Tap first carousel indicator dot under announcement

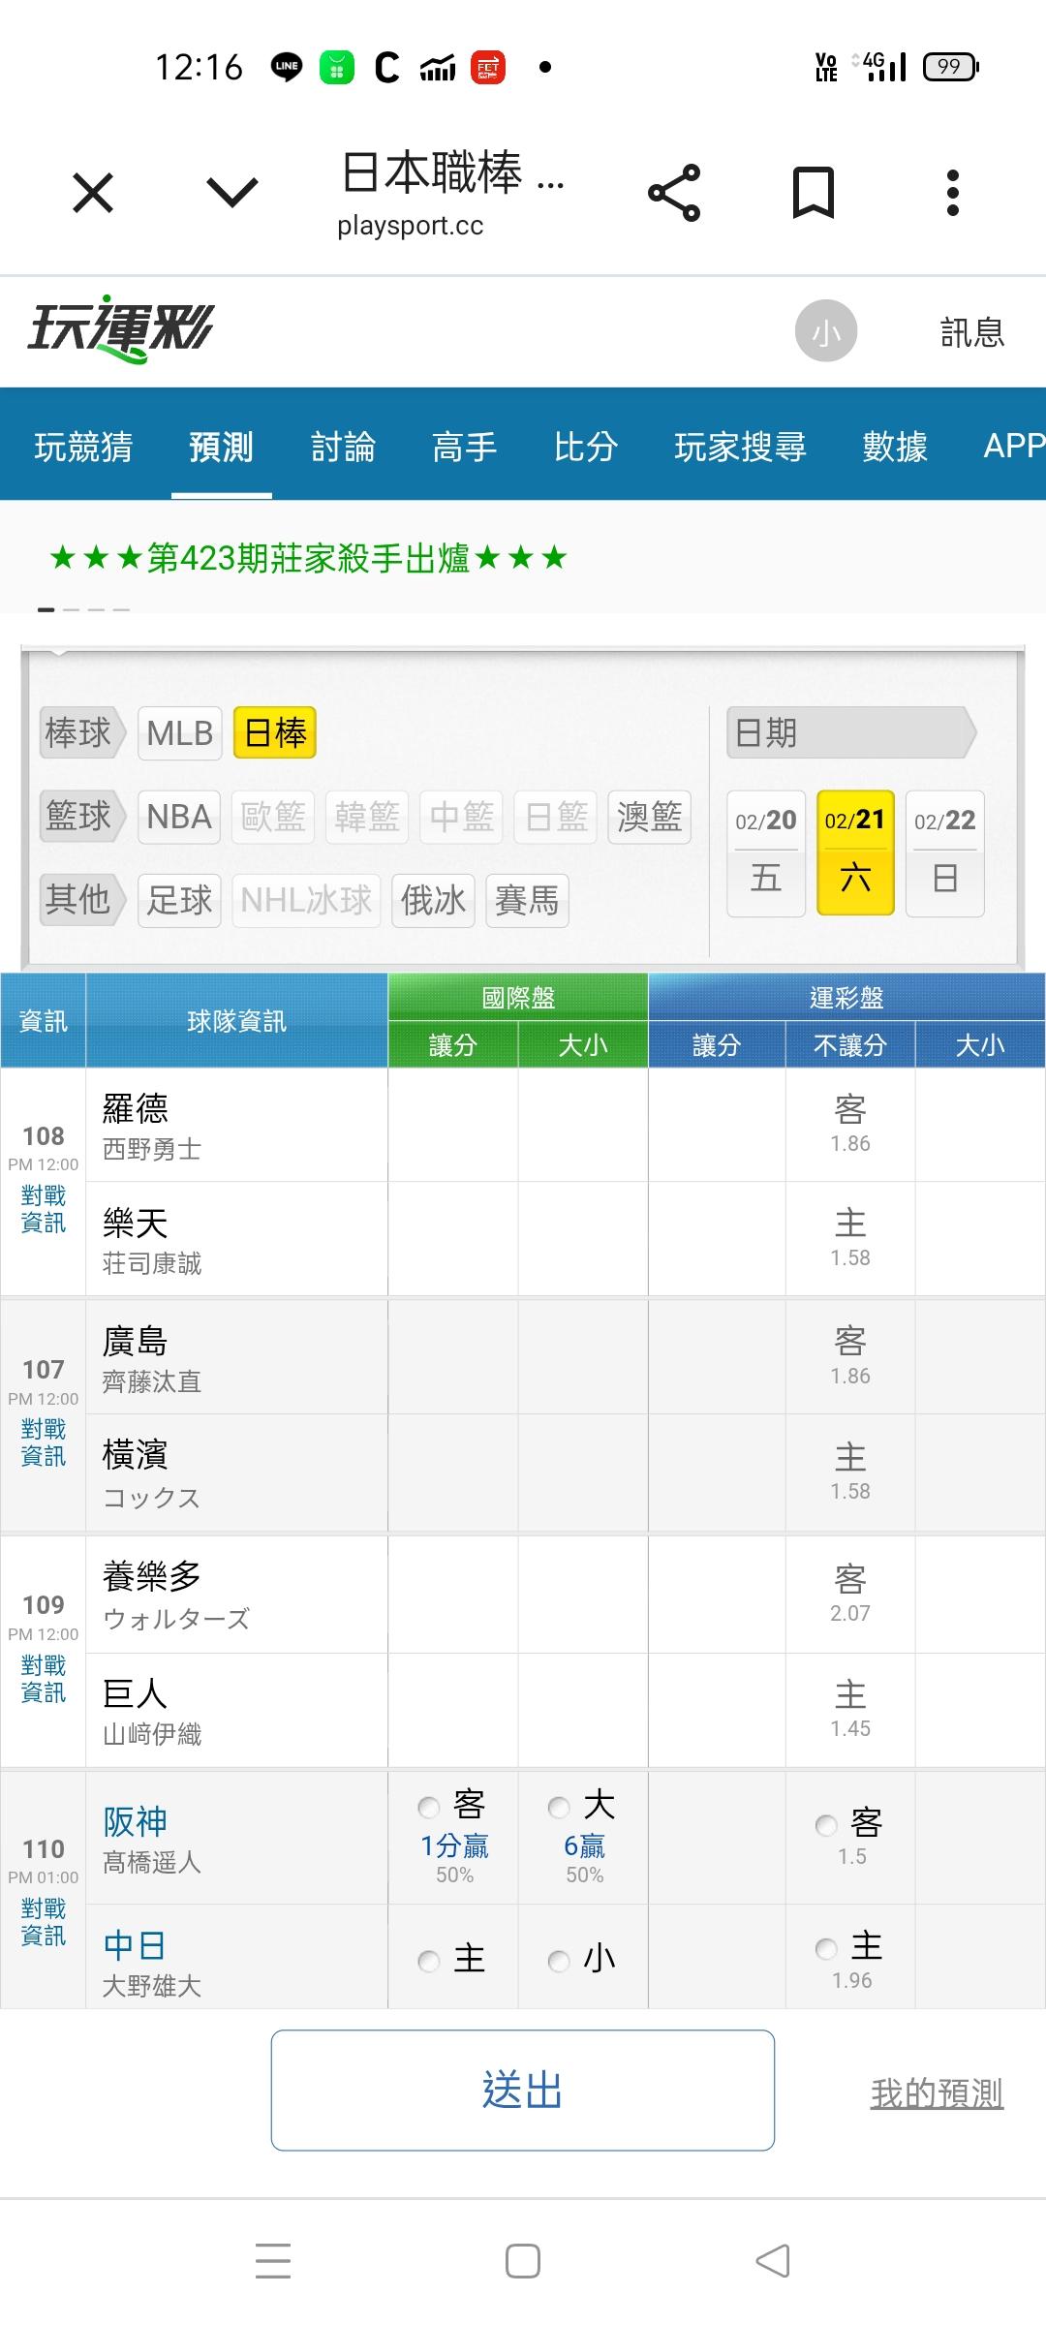click(x=46, y=609)
